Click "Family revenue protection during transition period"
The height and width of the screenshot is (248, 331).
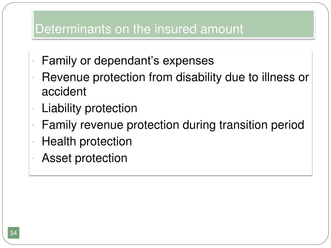point(173,125)
